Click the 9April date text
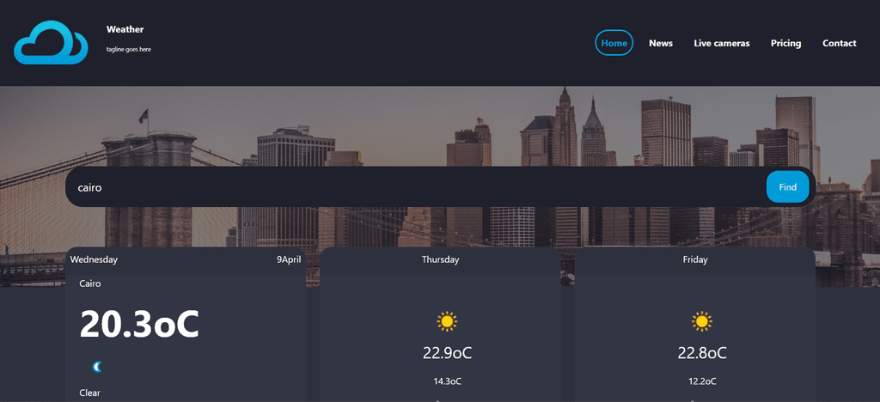The height and width of the screenshot is (402, 880). click(289, 259)
